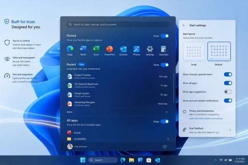Toggle the Pinned section Show switch
This screenshot has height=165, width=248.
tap(164, 36)
